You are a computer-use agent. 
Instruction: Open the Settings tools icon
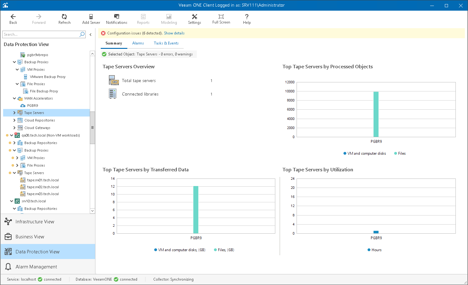pyautogui.click(x=195, y=17)
